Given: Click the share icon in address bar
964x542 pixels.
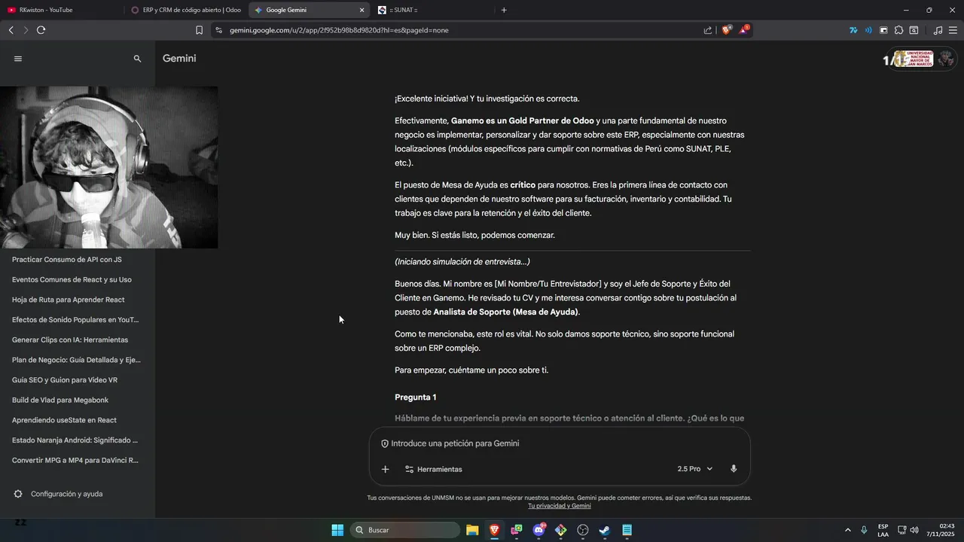Looking at the screenshot, I should pos(708,30).
